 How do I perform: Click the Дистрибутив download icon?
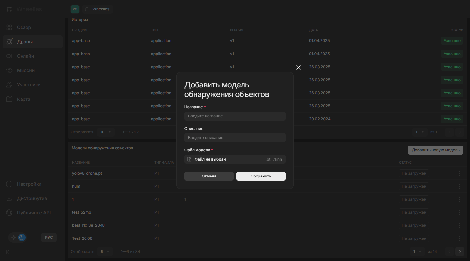coord(9,198)
